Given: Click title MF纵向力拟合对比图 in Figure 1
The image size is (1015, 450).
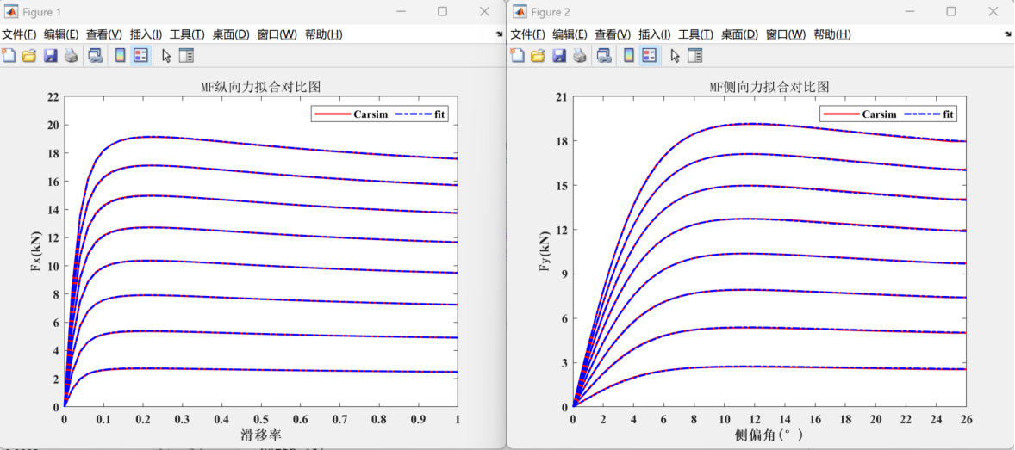Looking at the screenshot, I should click(x=261, y=87).
